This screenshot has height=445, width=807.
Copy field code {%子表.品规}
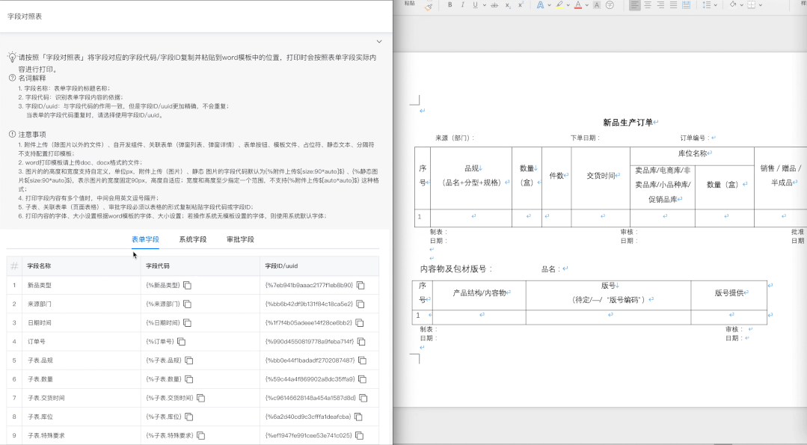[x=189, y=360]
